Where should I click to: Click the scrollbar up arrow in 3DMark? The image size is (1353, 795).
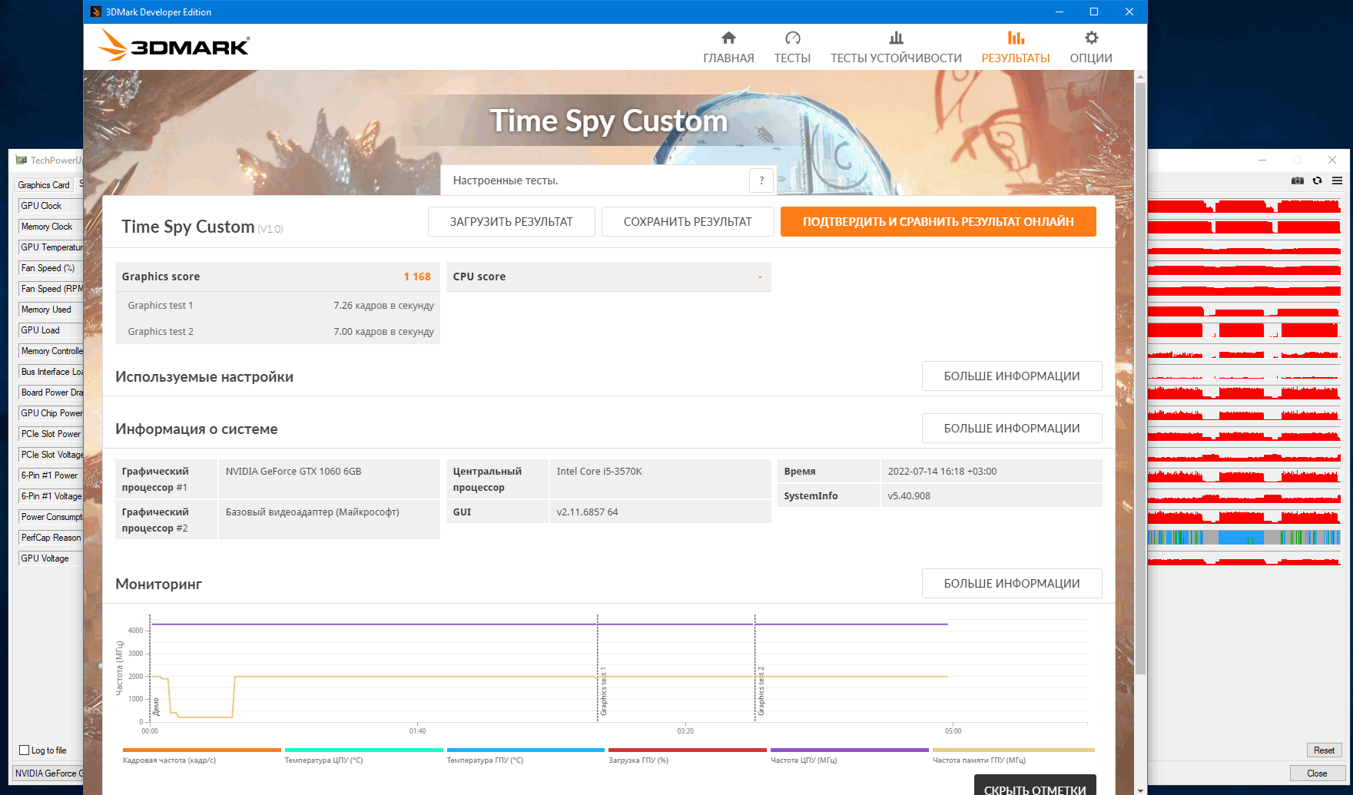pyautogui.click(x=1140, y=76)
